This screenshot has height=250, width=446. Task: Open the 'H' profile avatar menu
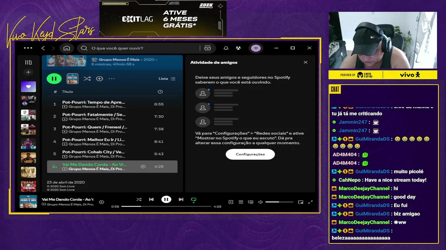coord(256,48)
